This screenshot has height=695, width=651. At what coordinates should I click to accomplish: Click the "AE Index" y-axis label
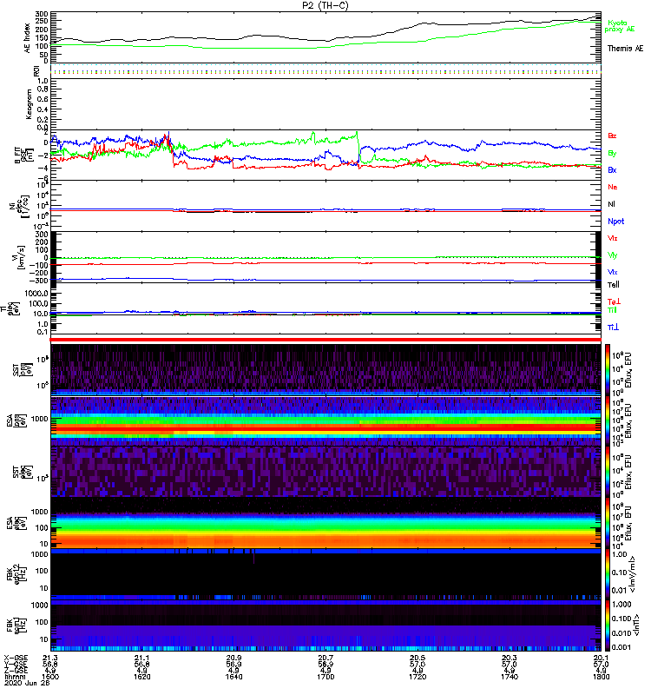point(28,38)
